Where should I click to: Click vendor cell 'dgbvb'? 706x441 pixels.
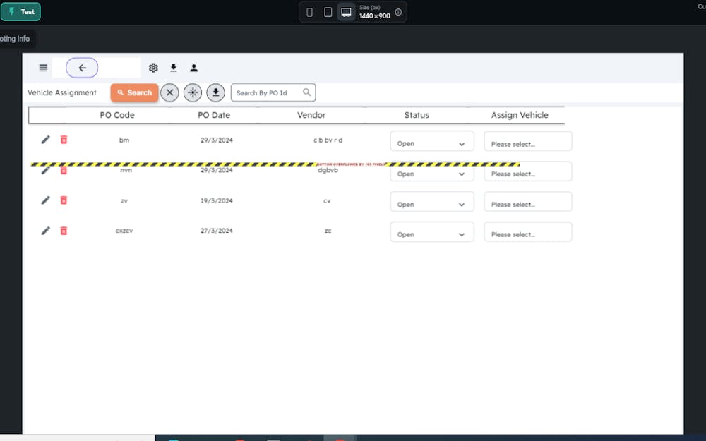[328, 171]
